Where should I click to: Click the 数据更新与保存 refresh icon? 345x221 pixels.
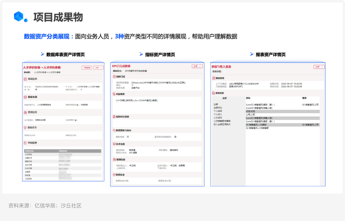(x=114, y=130)
